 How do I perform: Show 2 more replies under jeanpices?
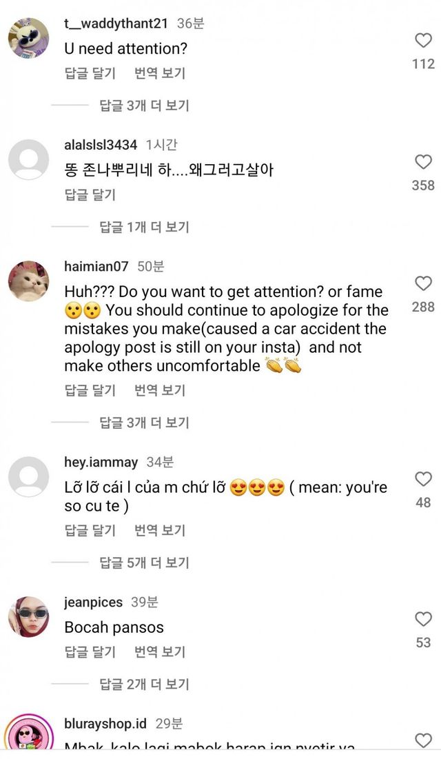144,684
